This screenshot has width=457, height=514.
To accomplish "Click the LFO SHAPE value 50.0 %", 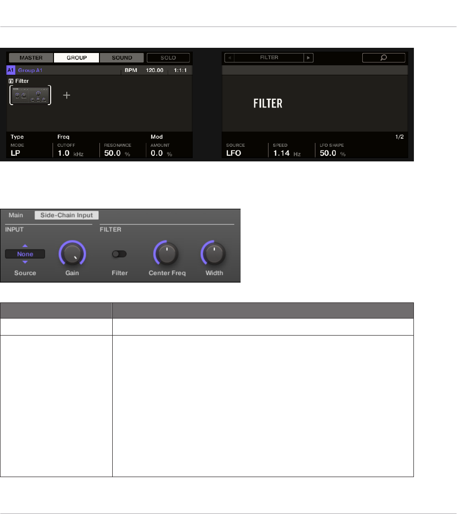I will tap(332, 153).
